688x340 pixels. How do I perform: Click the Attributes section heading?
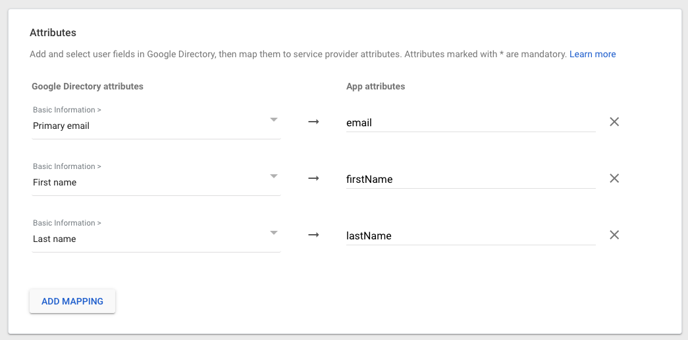(x=53, y=32)
